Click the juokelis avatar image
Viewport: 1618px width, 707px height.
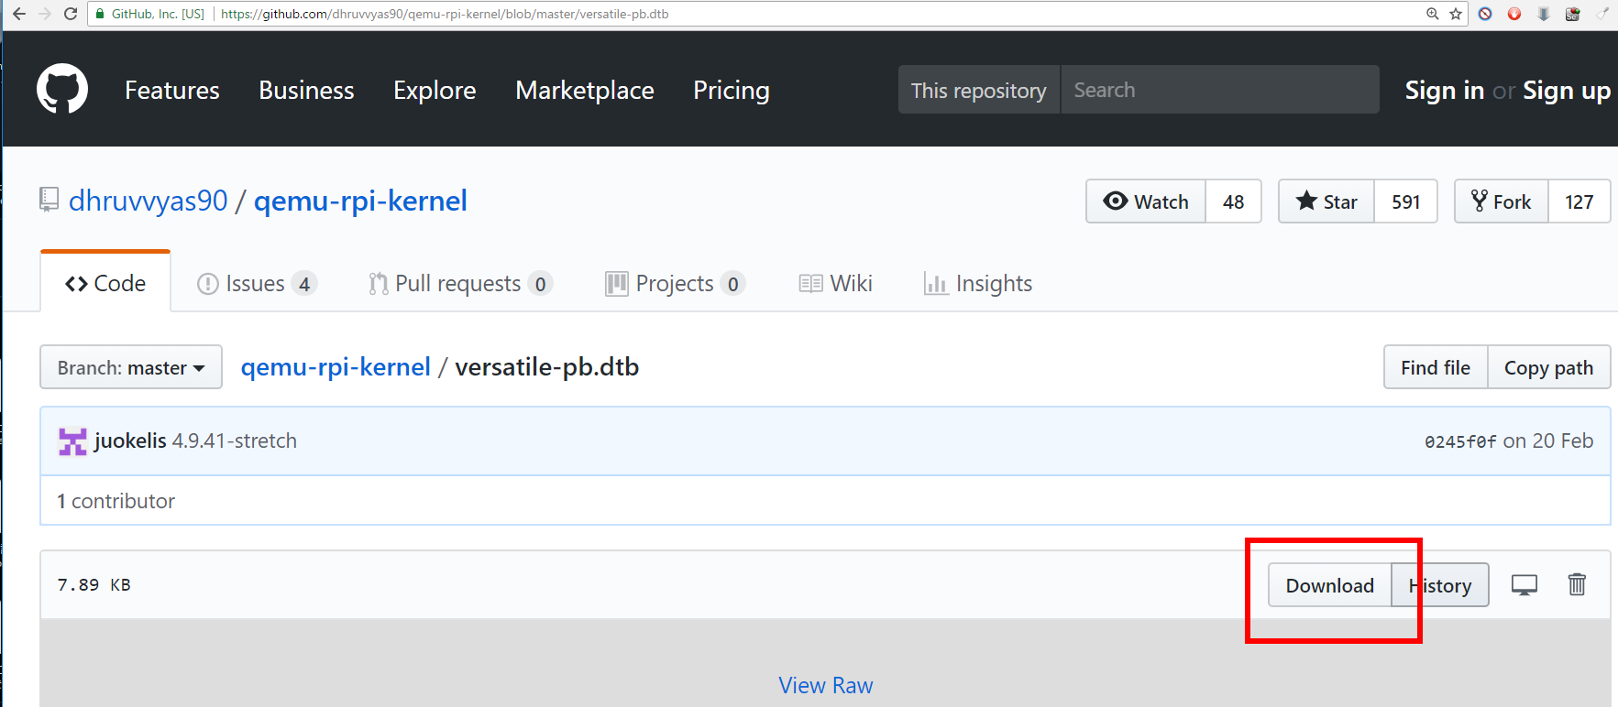tap(72, 441)
